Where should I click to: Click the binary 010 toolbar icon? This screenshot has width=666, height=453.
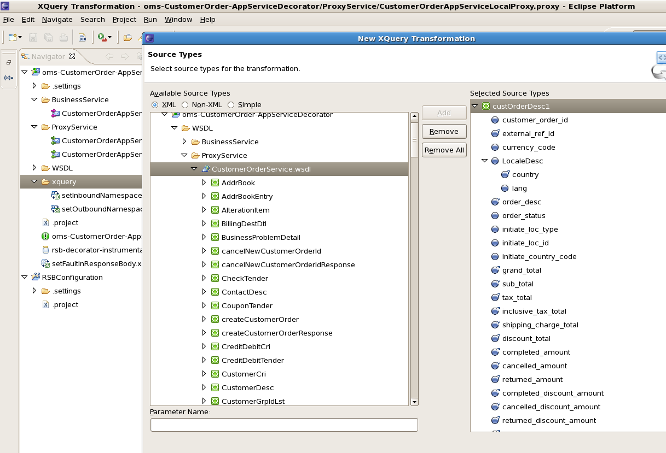click(x=83, y=38)
